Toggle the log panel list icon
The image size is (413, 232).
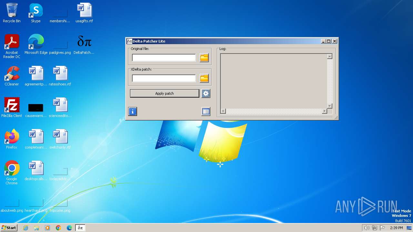coord(206,111)
